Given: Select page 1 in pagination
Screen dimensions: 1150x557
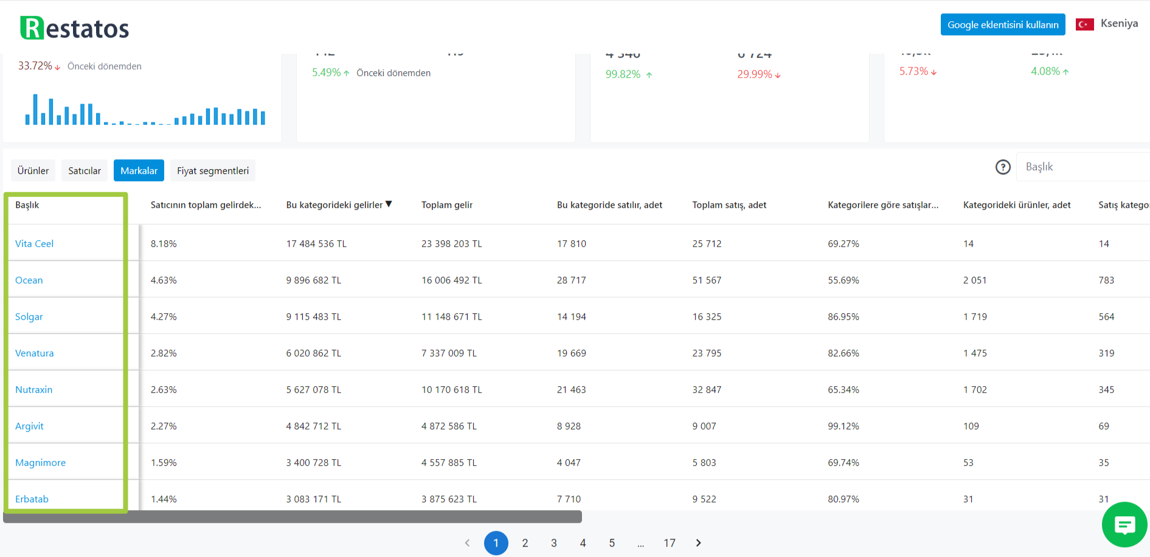Looking at the screenshot, I should [x=496, y=542].
